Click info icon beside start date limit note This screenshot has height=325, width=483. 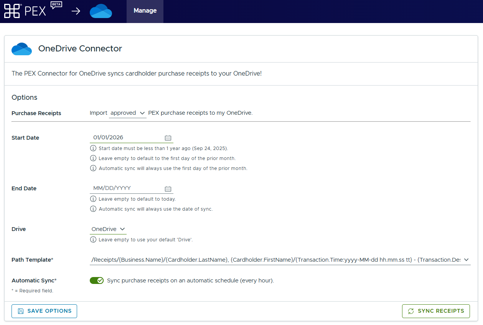tap(93, 148)
